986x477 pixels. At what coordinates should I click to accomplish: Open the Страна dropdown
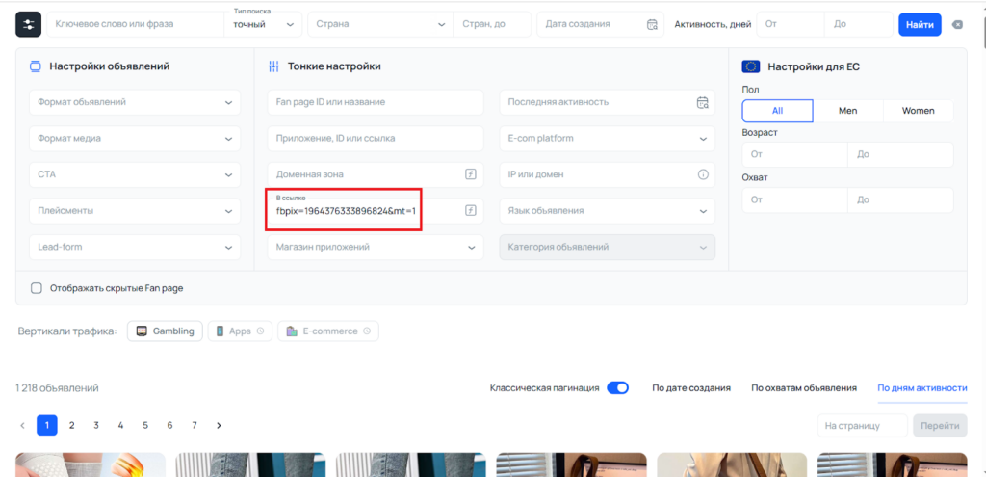tap(379, 24)
